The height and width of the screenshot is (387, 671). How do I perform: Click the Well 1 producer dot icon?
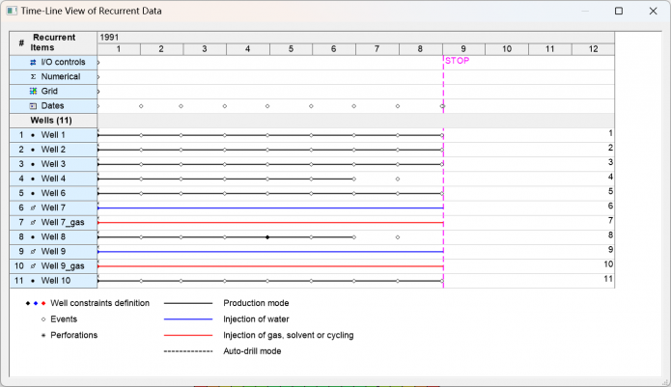click(x=33, y=135)
